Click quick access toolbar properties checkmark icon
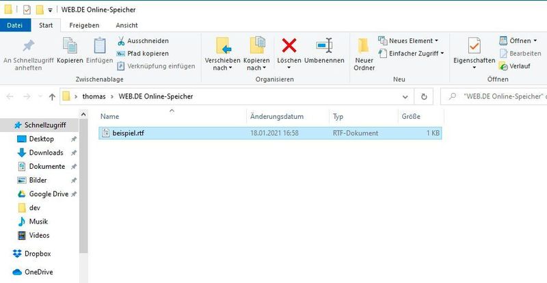Image resolution: width=547 pixels, height=283 pixels. coord(27,10)
